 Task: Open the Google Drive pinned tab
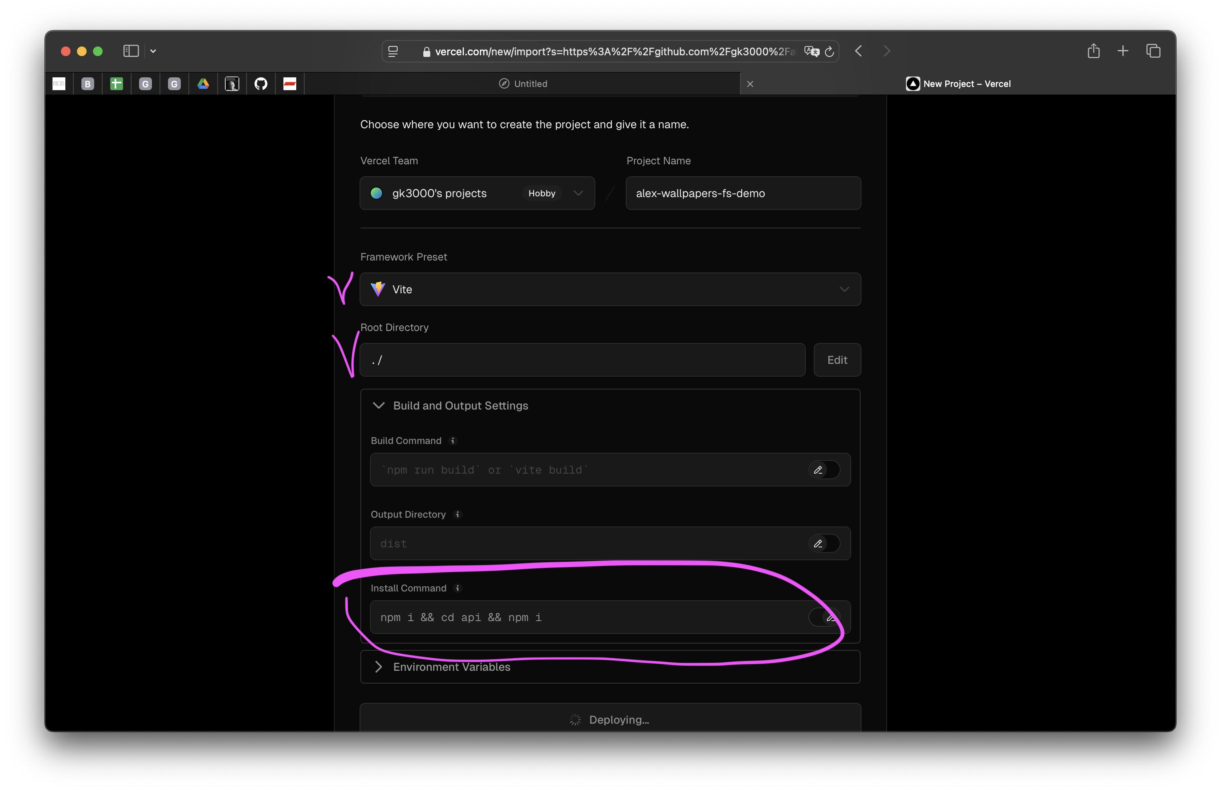[x=203, y=84]
